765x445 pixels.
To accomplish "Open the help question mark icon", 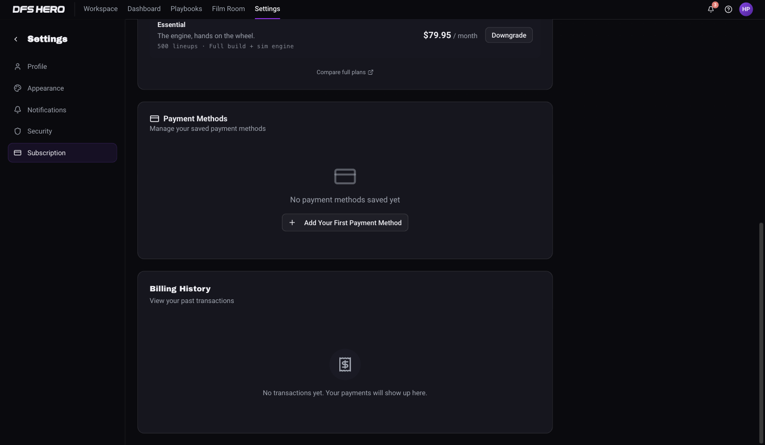I will click(x=728, y=9).
